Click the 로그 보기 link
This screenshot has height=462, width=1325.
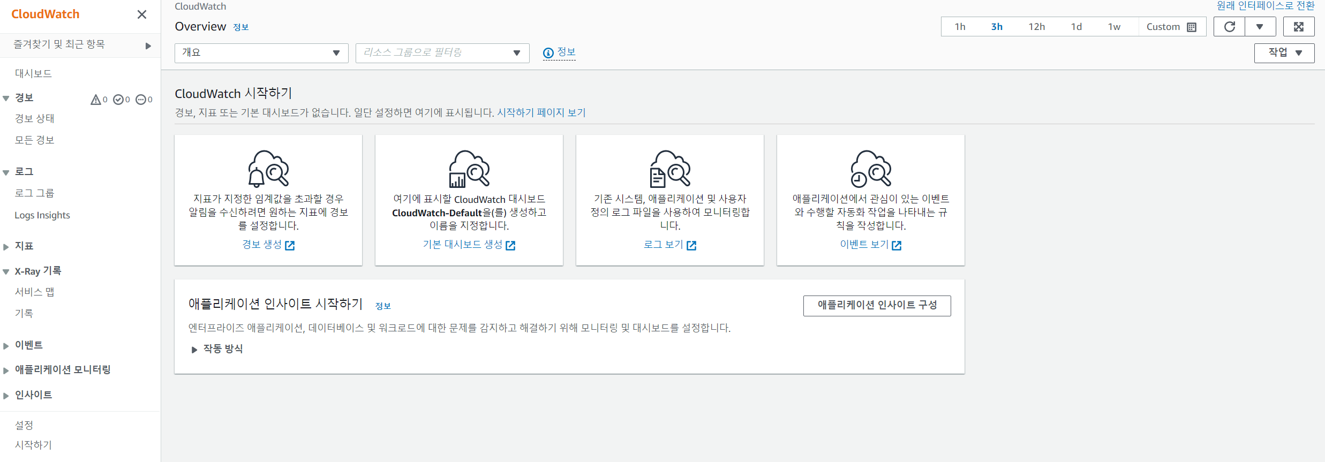[x=664, y=245]
